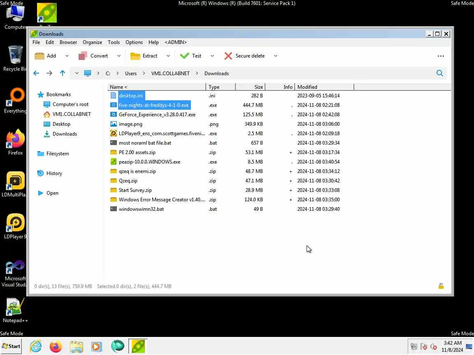
Task: Expand the Add dropdown arrow
Action: (67, 56)
